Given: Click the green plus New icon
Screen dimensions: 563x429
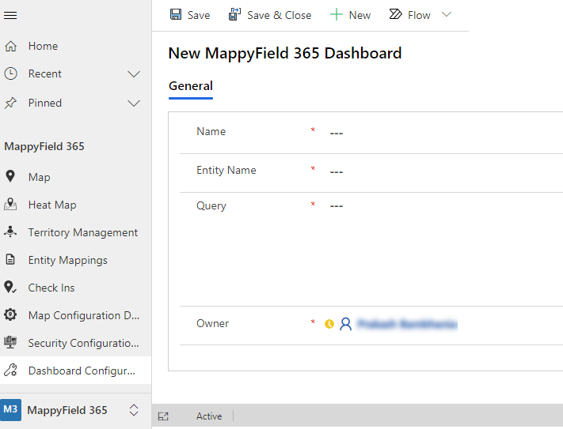Looking at the screenshot, I should pyautogui.click(x=336, y=15).
